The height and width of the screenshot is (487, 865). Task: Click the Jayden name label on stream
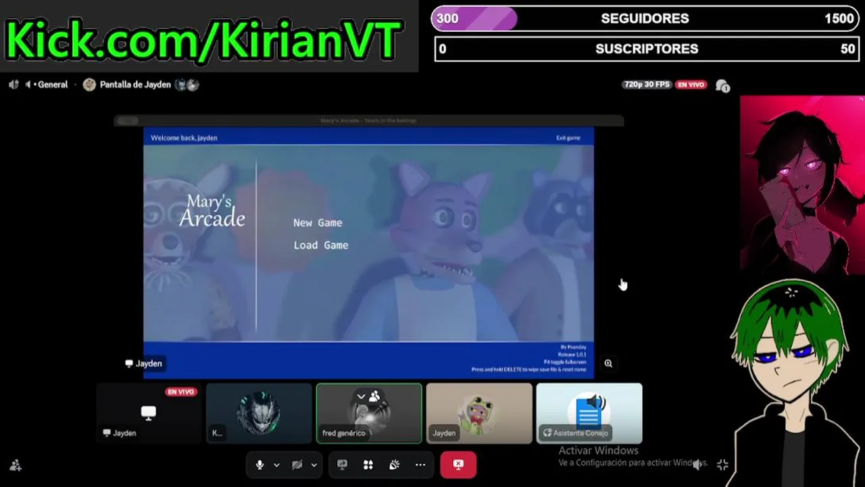[144, 363]
